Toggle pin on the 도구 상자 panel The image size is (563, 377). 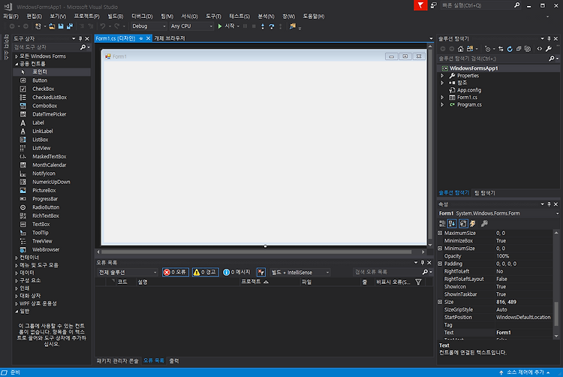click(x=80, y=38)
